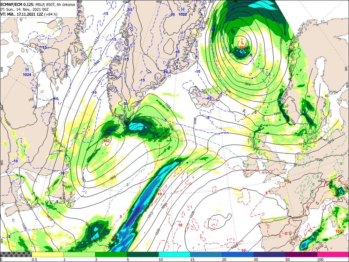349x262 pixels.
Task: Select the low pressure marker labelled 961
Action: point(243,44)
